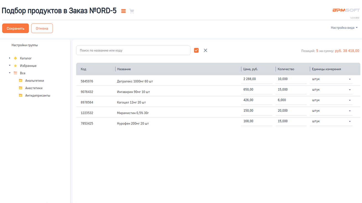The width and height of the screenshot is (362, 203).
Task: Click the Избранные star icon
Action: click(15, 66)
